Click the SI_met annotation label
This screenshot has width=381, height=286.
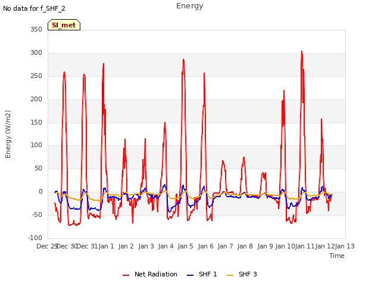click(x=64, y=25)
